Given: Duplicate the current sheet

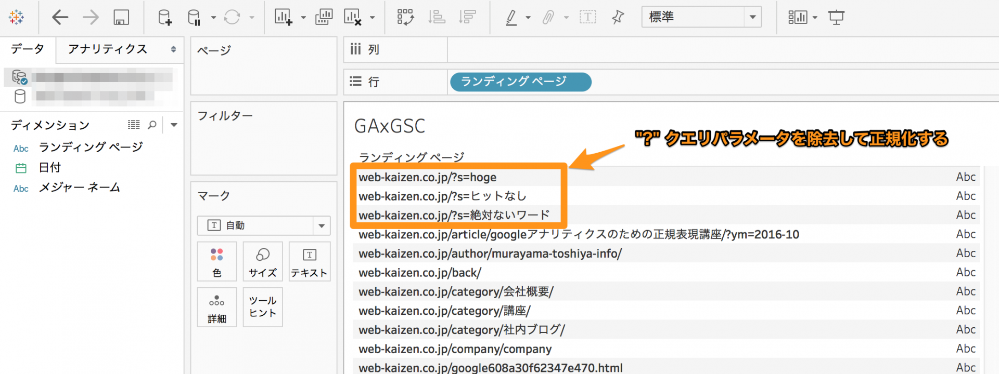Looking at the screenshot, I should [x=324, y=17].
